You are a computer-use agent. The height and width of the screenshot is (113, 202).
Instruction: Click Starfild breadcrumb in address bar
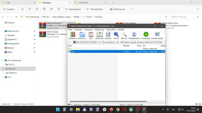point(76,17)
